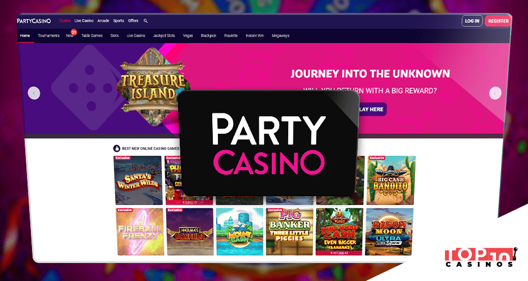Open the search magnifier icon
Screen dimensions: 528x281
(146, 21)
